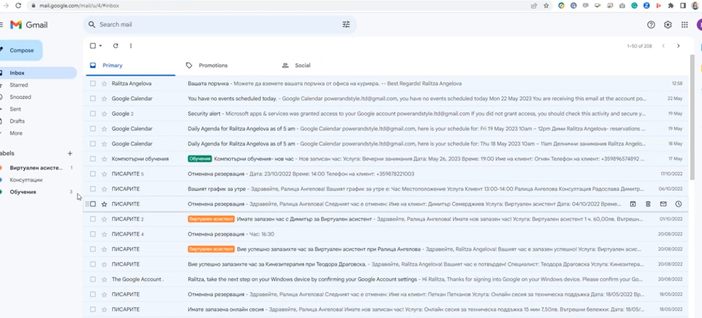Switch to the Primary tab

tap(130, 65)
